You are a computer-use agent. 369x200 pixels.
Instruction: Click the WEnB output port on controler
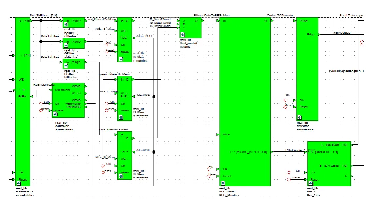coord(86,100)
